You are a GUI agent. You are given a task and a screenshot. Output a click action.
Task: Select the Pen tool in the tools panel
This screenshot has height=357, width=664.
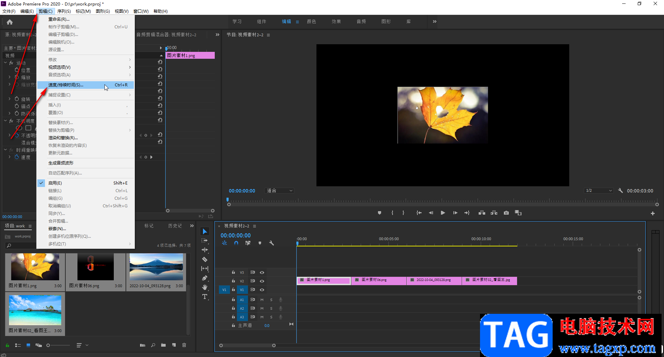tap(205, 278)
